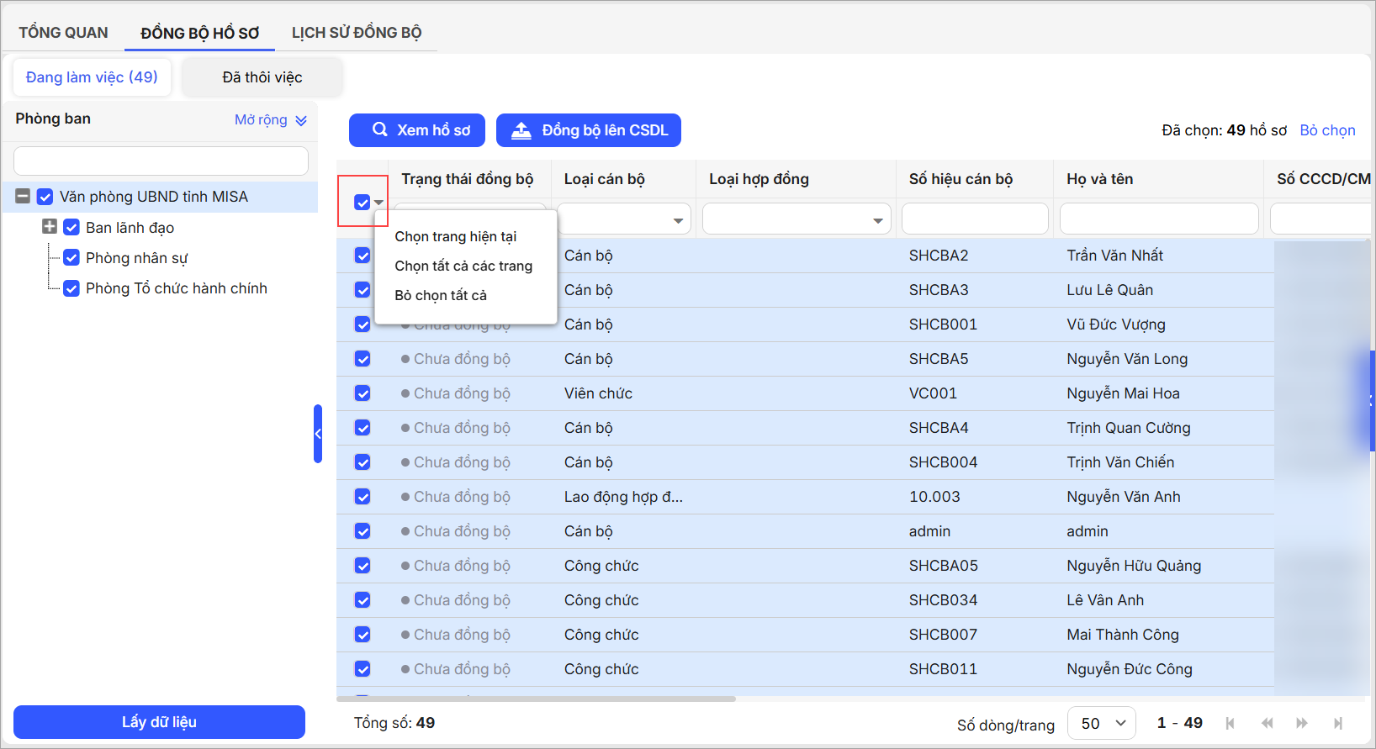
Task: Click the upload icon in Đồng bộ lên CSDL
Action: 521,130
